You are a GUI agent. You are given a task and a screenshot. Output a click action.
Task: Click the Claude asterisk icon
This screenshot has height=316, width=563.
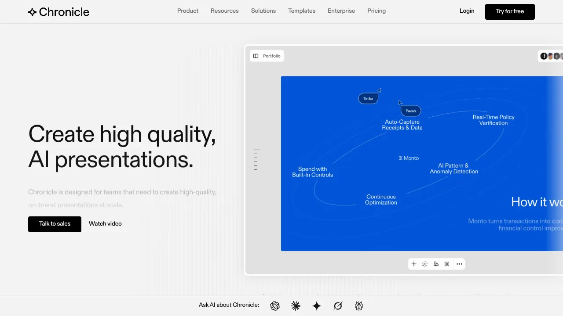pos(296,305)
